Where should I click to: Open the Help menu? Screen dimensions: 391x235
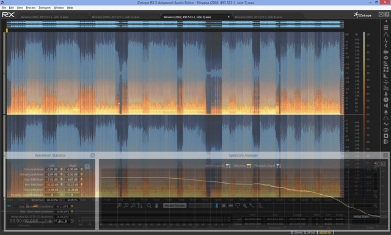[70, 8]
